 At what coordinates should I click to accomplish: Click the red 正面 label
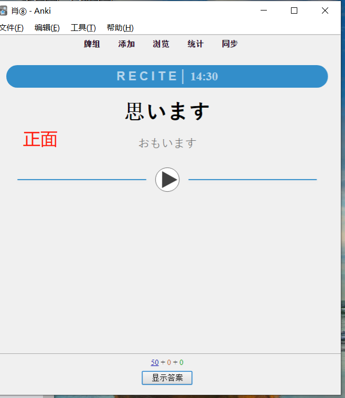pos(40,139)
